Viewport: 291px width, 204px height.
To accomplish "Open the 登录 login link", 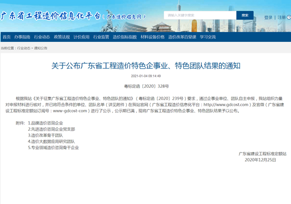I will coord(268,18).
